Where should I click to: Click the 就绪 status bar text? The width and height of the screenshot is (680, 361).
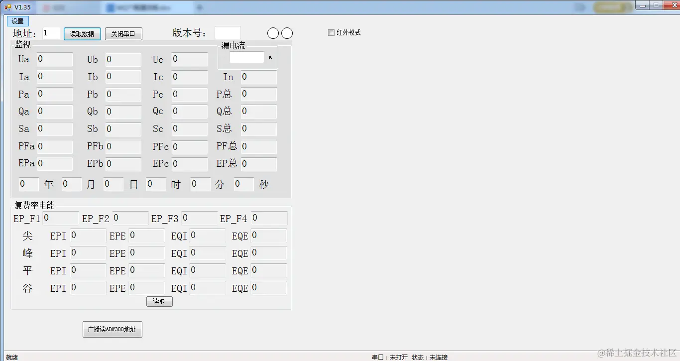click(x=12, y=357)
